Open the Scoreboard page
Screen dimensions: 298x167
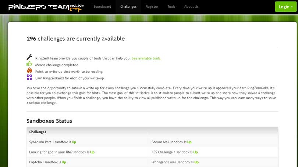102,7
